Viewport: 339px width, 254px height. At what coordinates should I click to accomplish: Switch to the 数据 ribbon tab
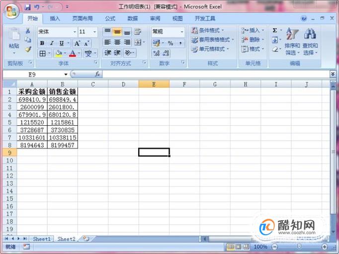133,18
